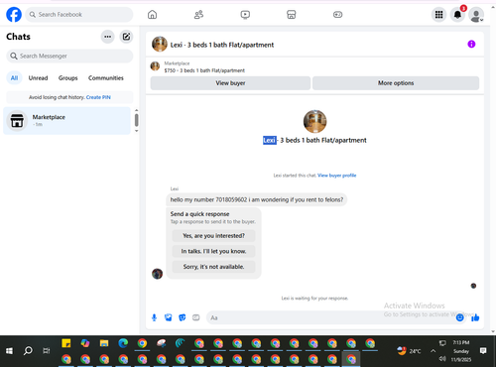Open the Marketplace chat thread
The width and height of the screenshot is (496, 367).
tap(67, 121)
